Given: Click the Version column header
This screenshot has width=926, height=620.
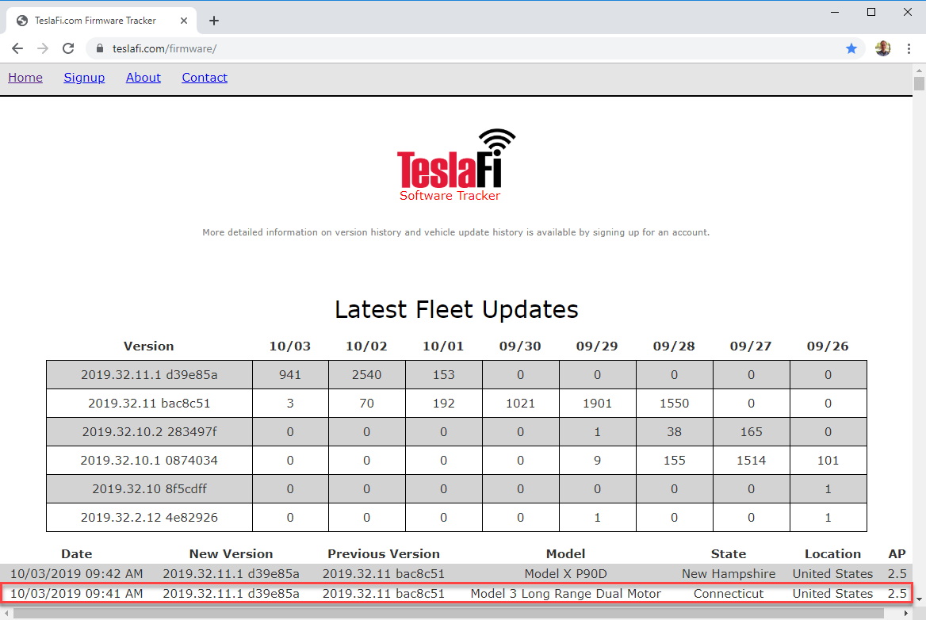Looking at the screenshot, I should [x=149, y=346].
